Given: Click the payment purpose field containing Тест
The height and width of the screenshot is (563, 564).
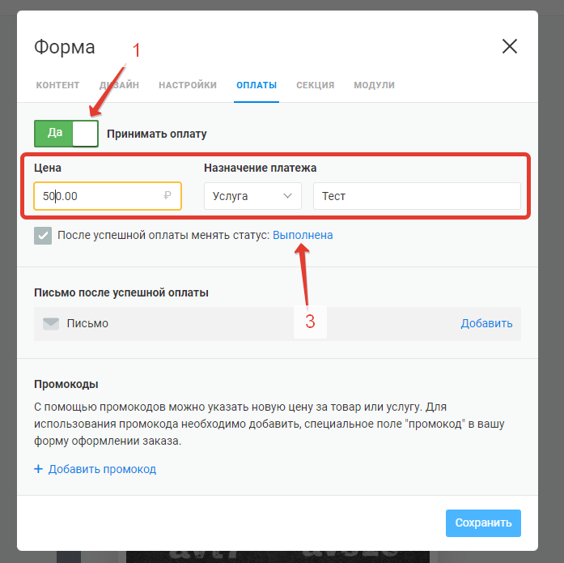Looking at the screenshot, I should [417, 196].
